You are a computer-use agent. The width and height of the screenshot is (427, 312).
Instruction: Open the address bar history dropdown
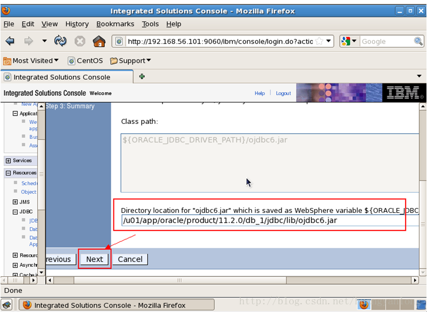click(x=329, y=41)
